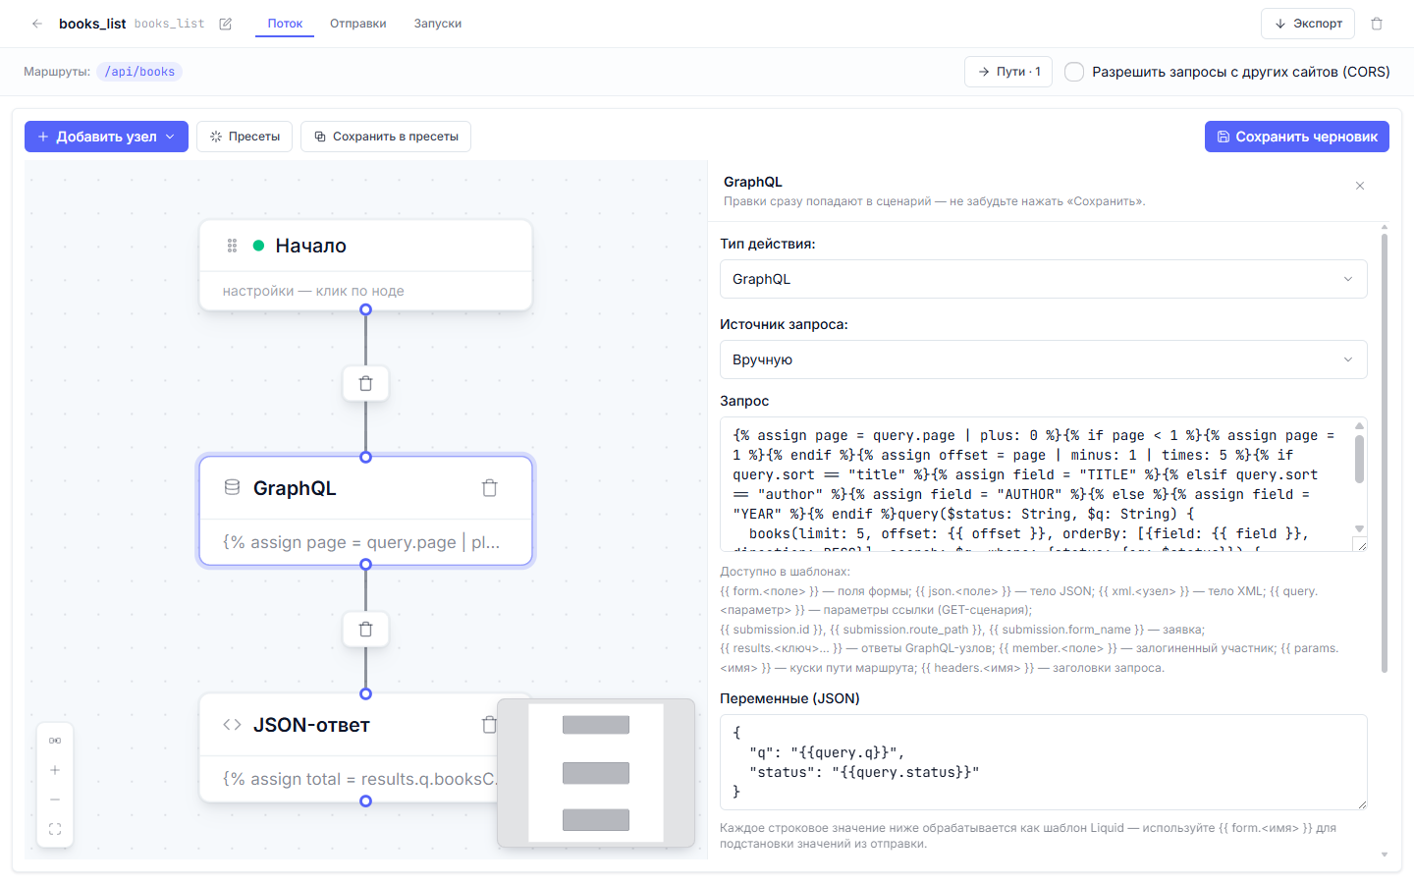Image resolution: width=1414 pixels, height=884 pixels.
Task: Click the green status dot on the Начало node
Action: [x=258, y=246]
